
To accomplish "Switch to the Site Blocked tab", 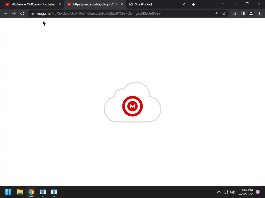I will click(157, 4).
